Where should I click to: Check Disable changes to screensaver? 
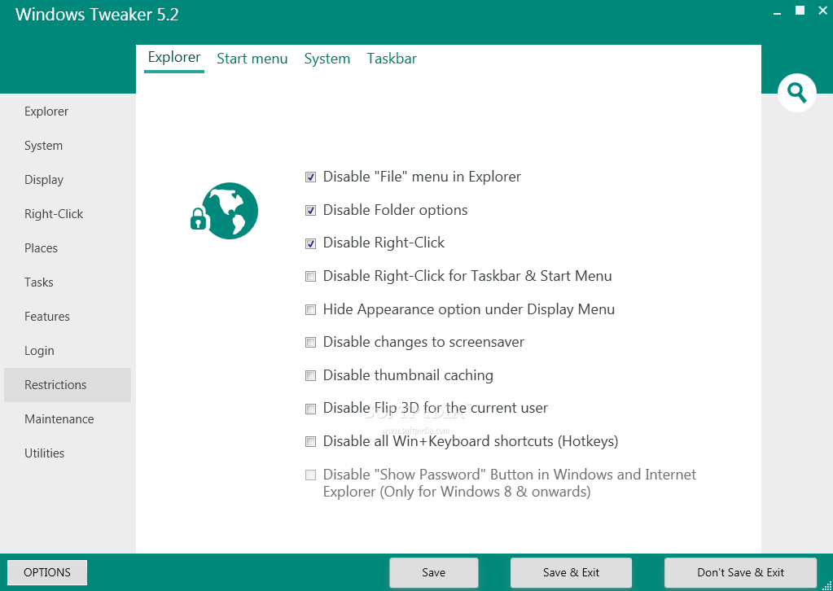coord(310,343)
